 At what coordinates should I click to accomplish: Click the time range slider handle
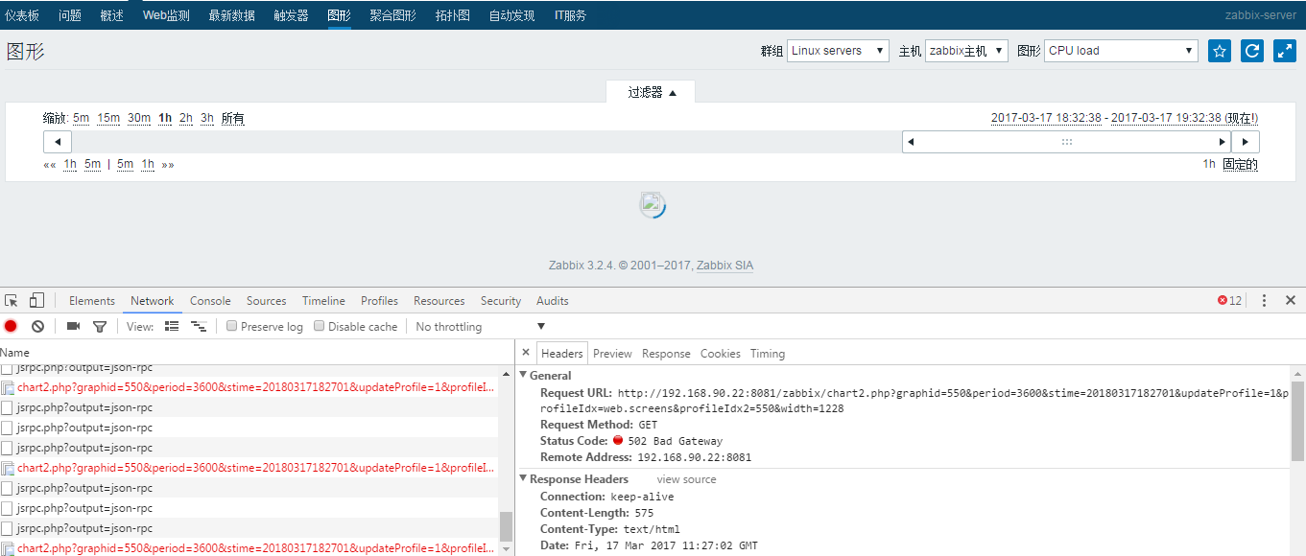[x=1066, y=141]
